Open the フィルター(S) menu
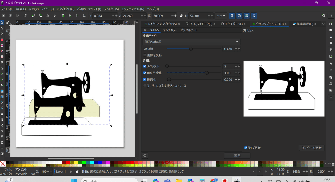 tap(111, 9)
